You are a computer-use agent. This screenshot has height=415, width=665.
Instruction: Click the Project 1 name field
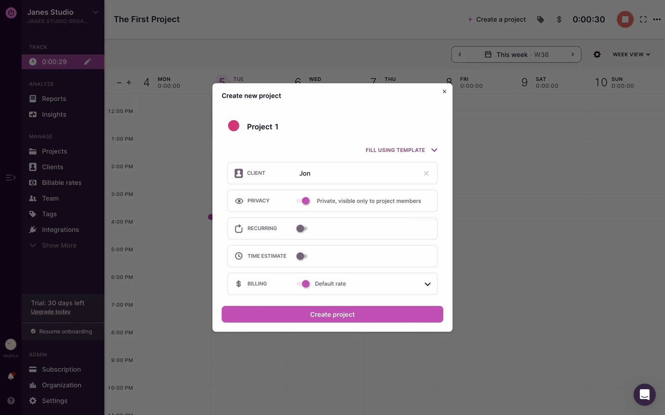pyautogui.click(x=263, y=127)
